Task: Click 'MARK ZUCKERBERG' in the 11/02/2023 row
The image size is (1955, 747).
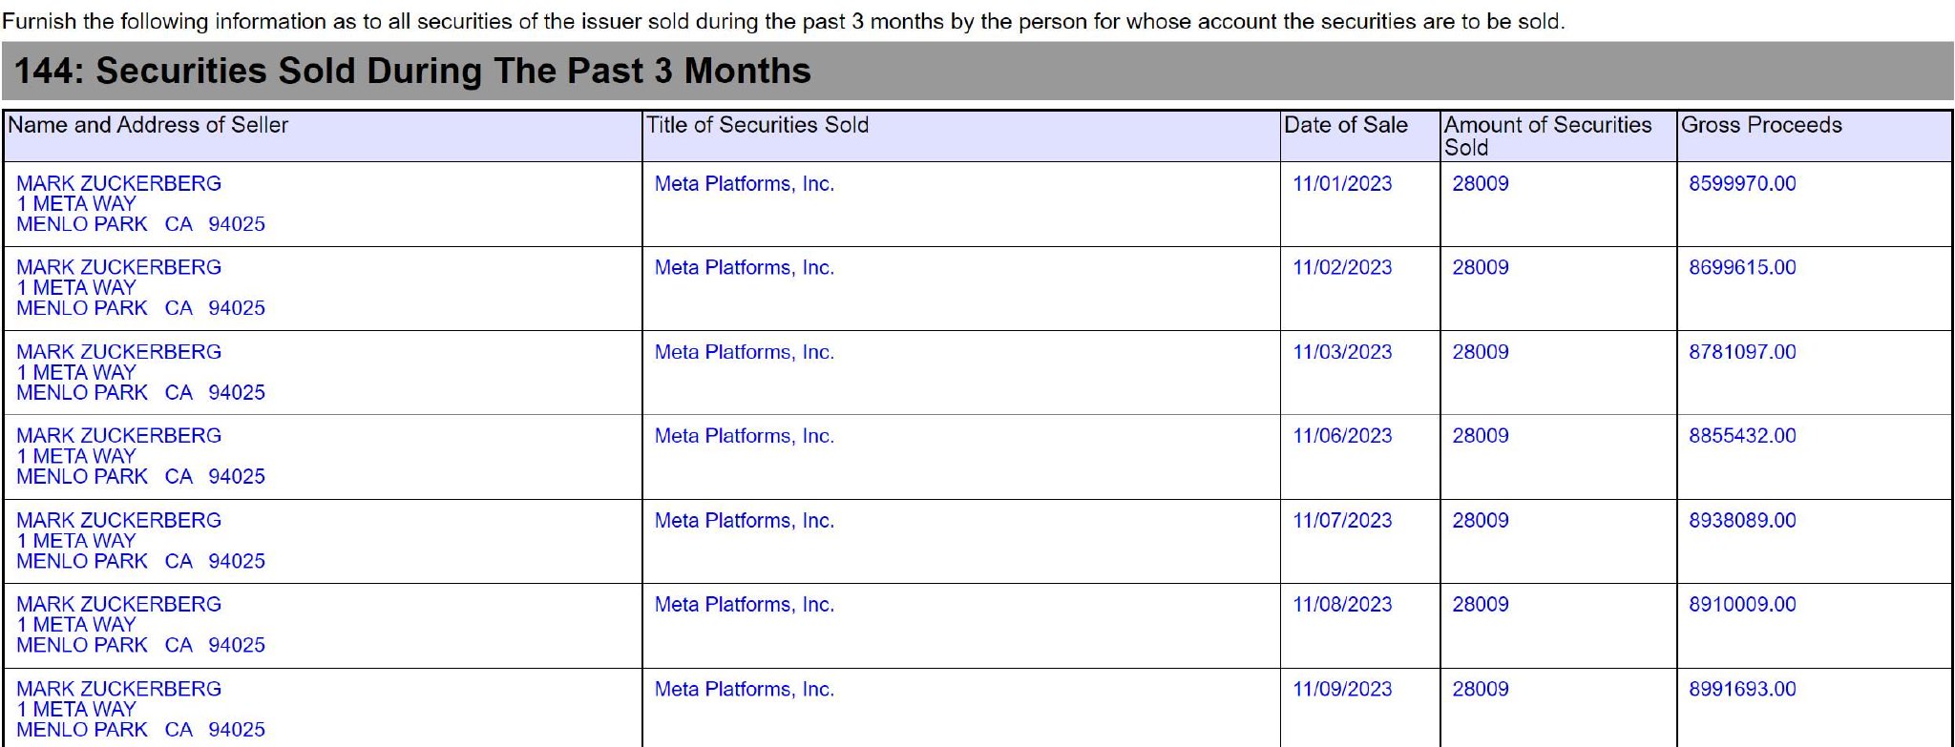Action: point(118,268)
